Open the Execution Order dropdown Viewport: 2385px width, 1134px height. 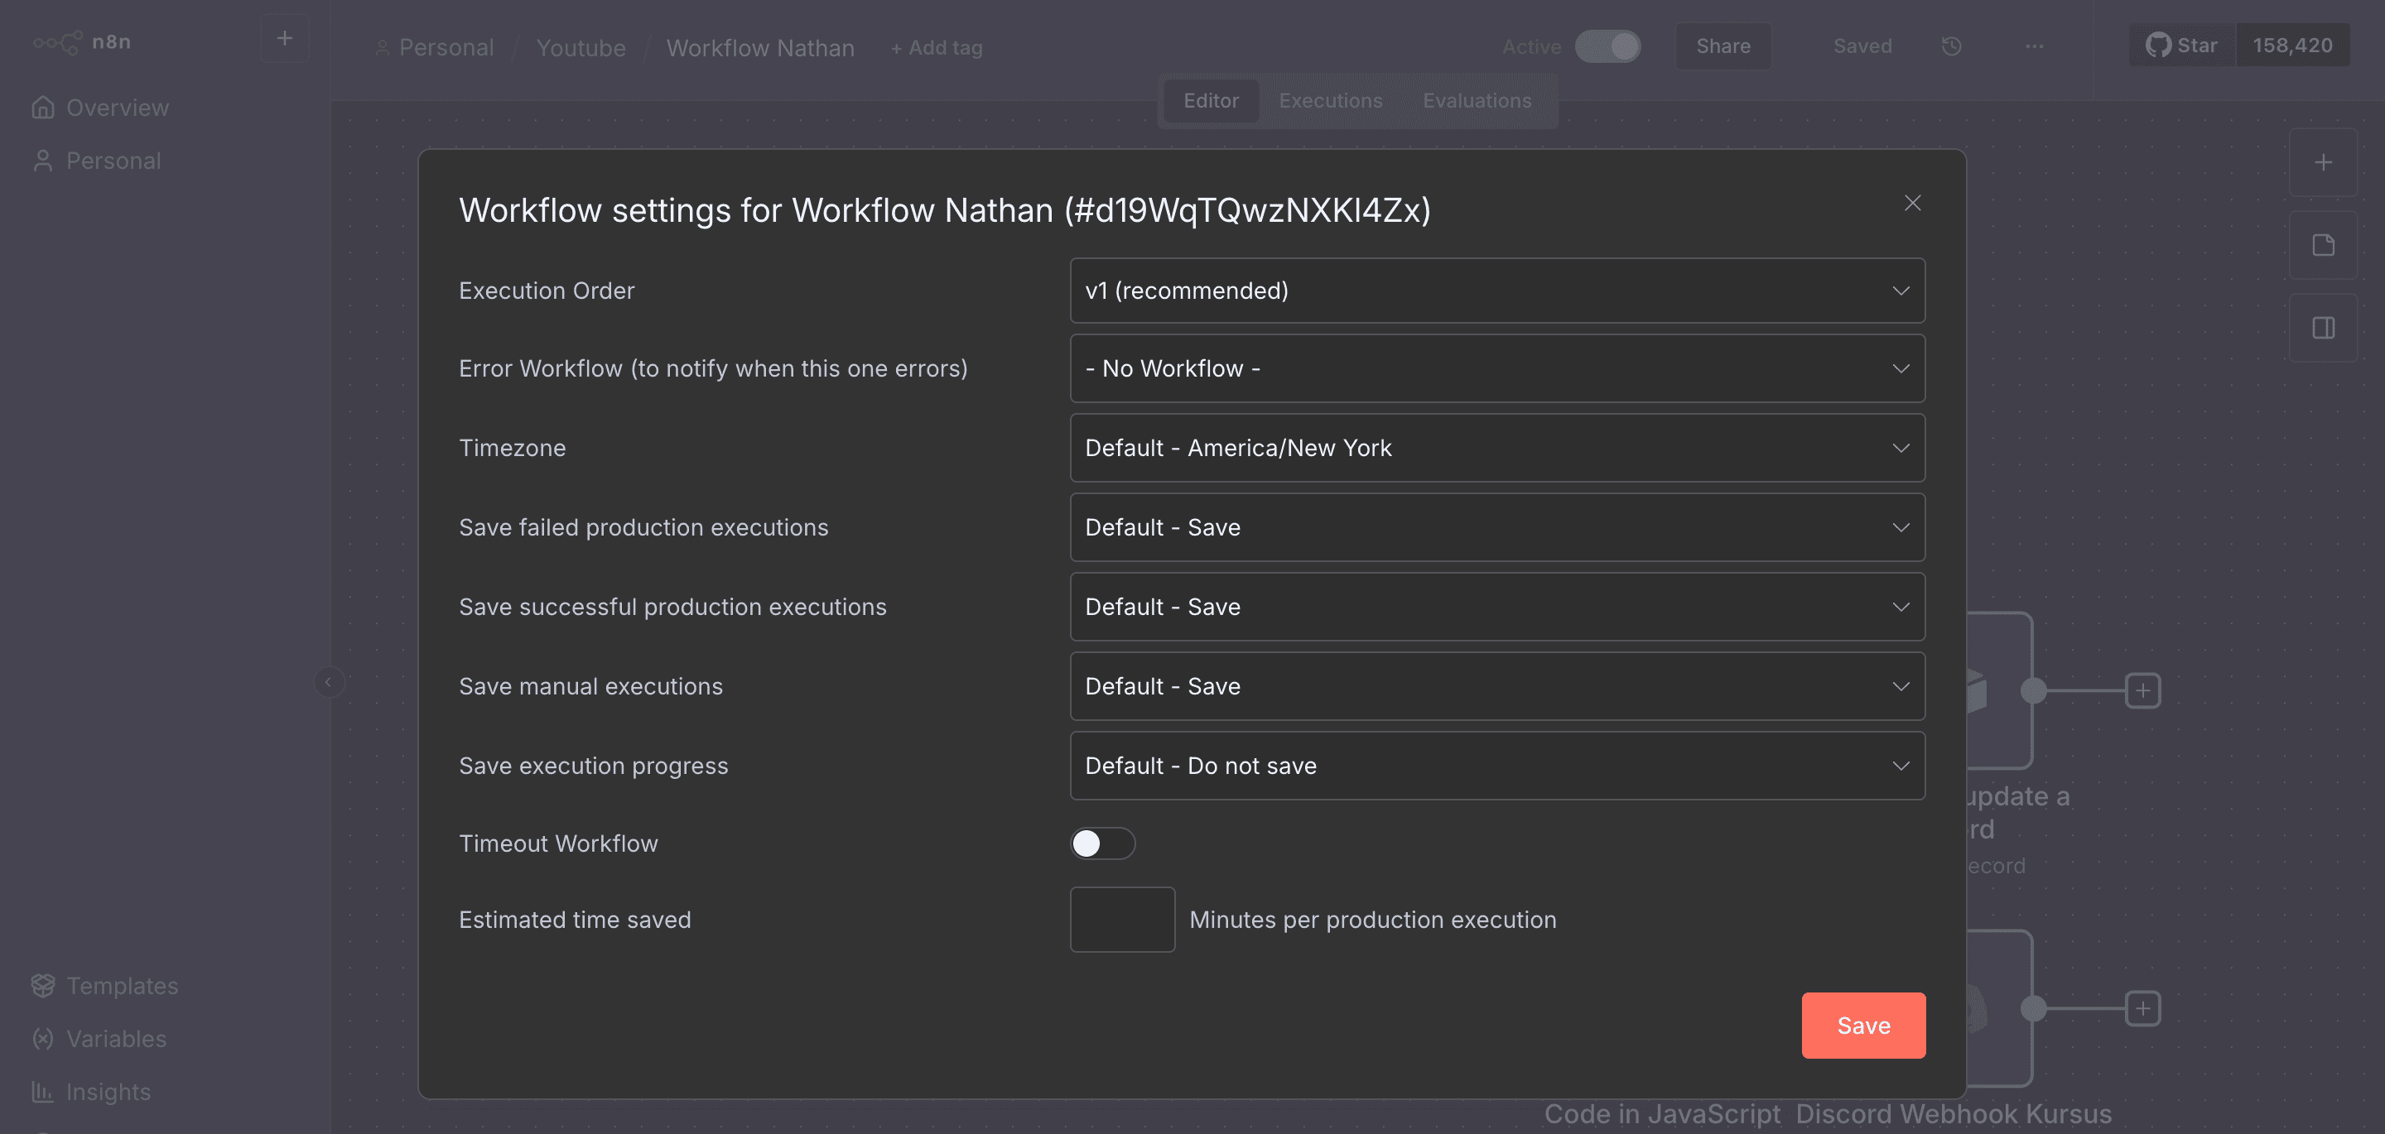[x=1497, y=291]
